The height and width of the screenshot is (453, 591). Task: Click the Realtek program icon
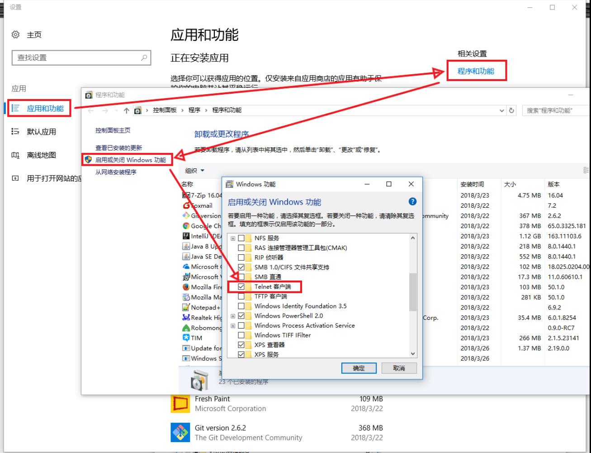point(186,318)
